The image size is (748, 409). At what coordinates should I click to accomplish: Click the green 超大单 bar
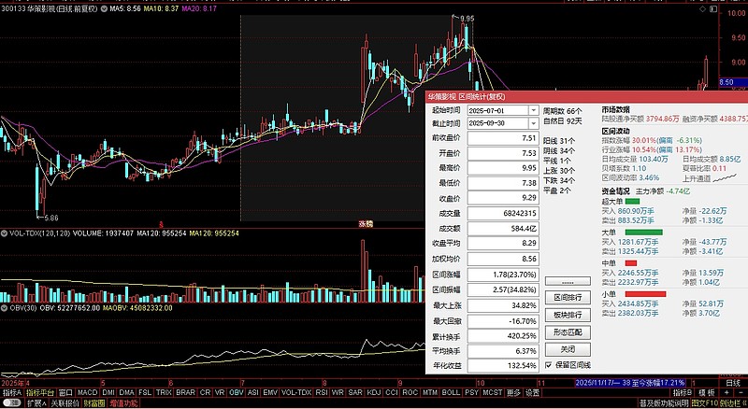point(632,202)
